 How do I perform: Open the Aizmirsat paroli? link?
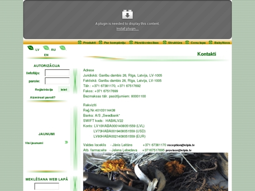(x=43, y=97)
